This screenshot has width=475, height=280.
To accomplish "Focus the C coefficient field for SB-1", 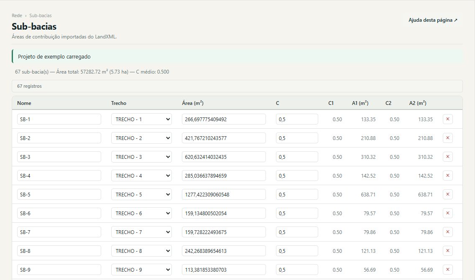I will point(297,119).
